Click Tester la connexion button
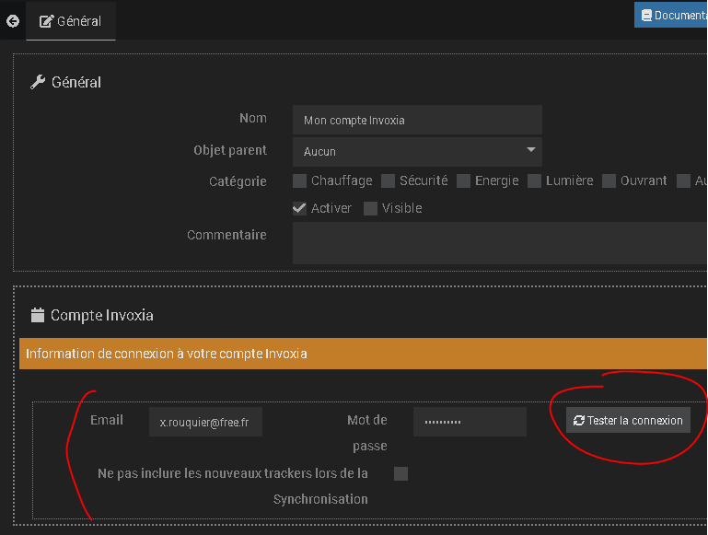The image size is (708, 535). 628,420
